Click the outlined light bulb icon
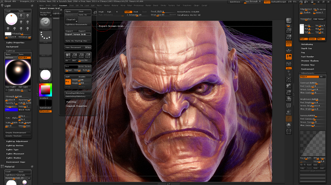Screen dimensions: 331x185 point(21,16)
